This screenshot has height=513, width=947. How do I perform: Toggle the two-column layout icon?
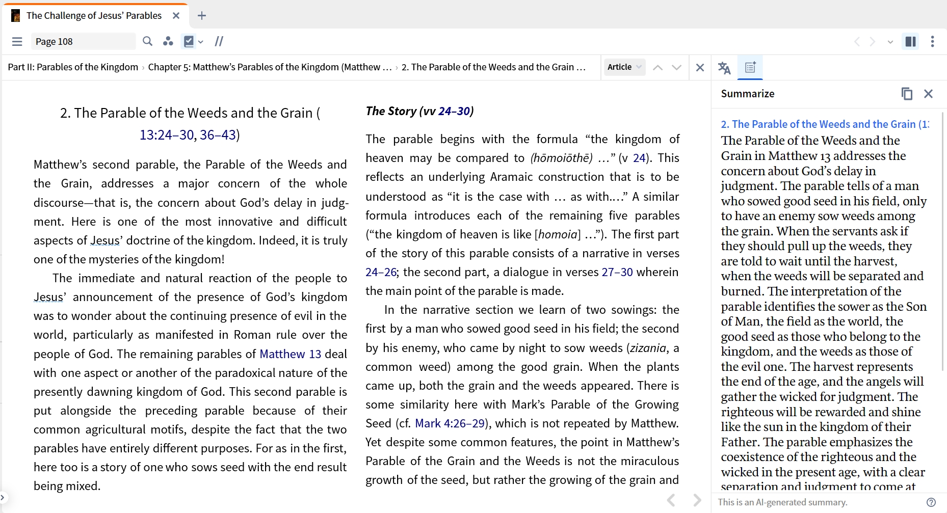[911, 41]
